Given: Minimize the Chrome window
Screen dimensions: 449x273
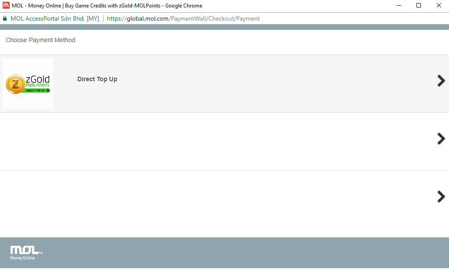Looking at the screenshot, I should click(x=398, y=5).
